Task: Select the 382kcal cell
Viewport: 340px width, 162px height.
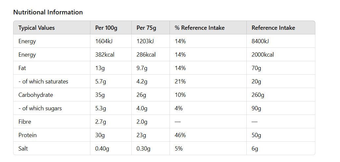Action: pos(105,55)
